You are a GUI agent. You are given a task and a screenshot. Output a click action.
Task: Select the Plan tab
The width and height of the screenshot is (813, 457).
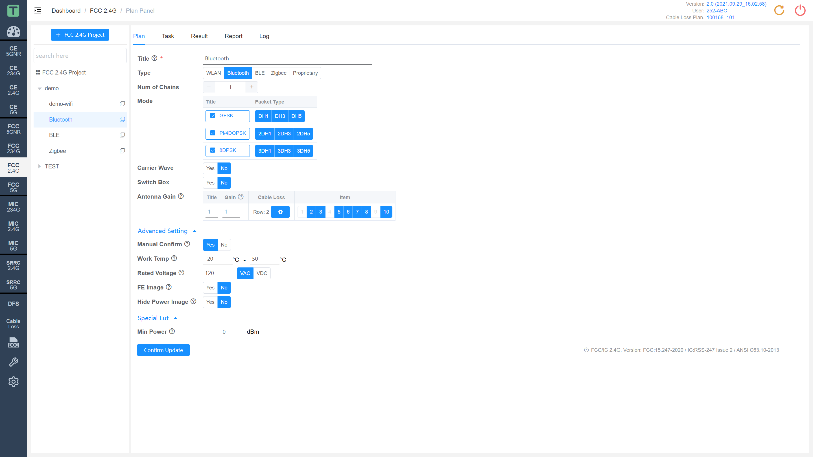pos(139,36)
